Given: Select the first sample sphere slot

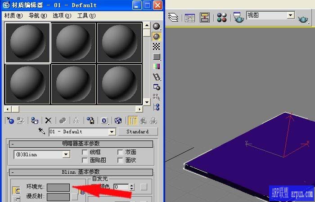Looking at the screenshot, I should point(27,43).
